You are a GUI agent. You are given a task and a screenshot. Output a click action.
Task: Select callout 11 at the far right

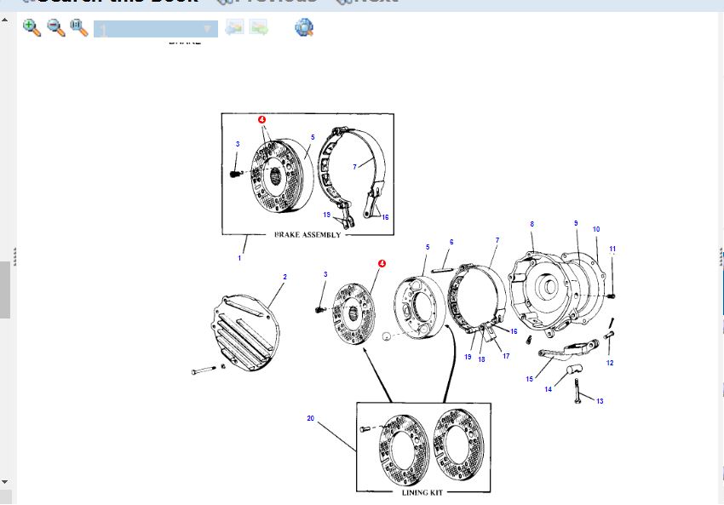[612, 250]
